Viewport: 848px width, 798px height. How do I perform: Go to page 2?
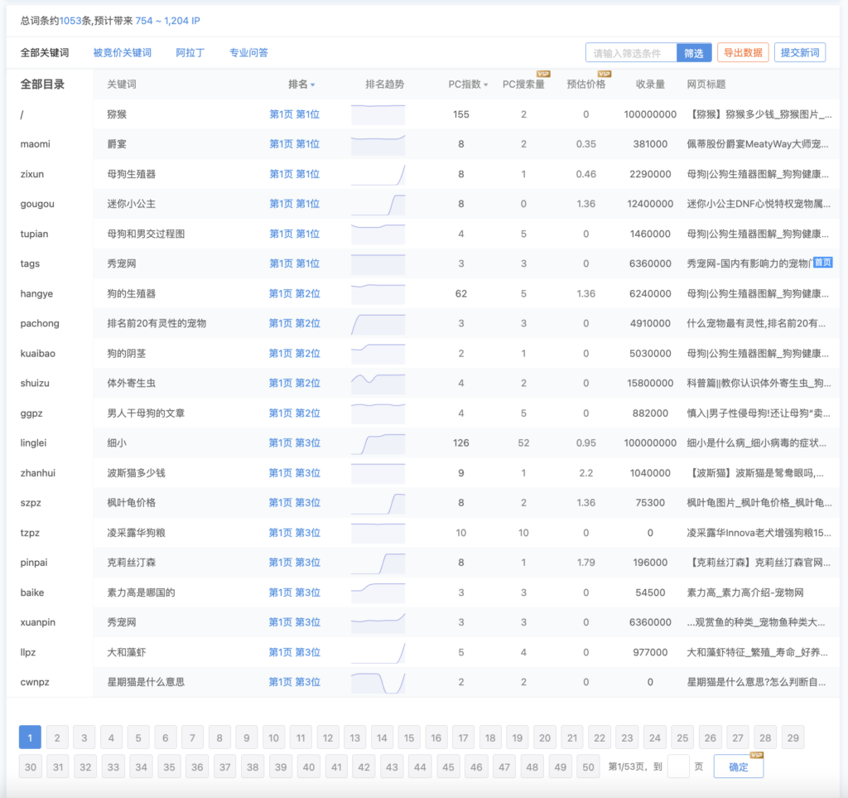[x=57, y=738]
